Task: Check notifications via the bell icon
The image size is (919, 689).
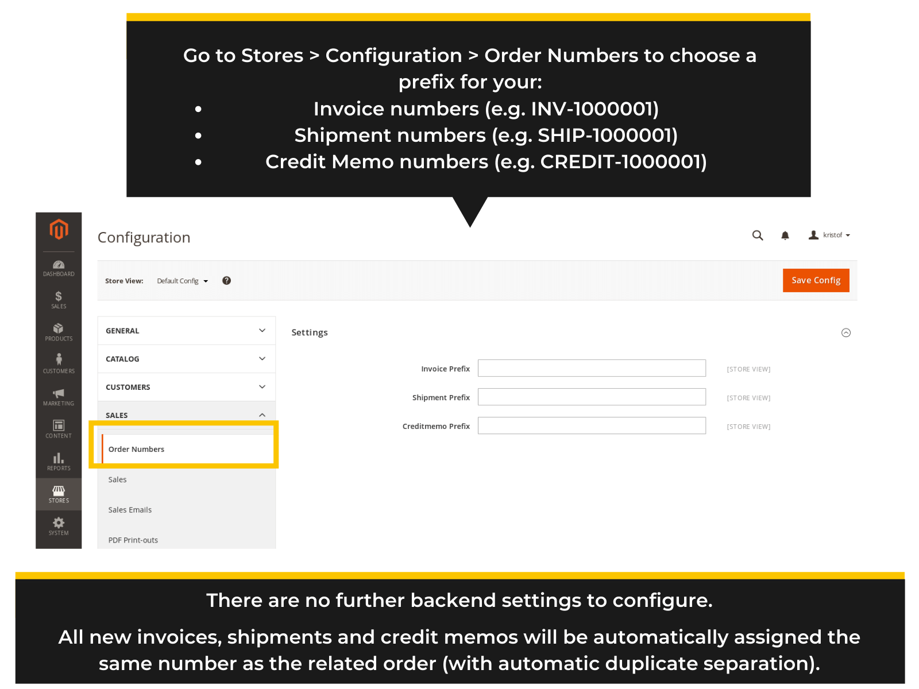Action: tap(785, 235)
